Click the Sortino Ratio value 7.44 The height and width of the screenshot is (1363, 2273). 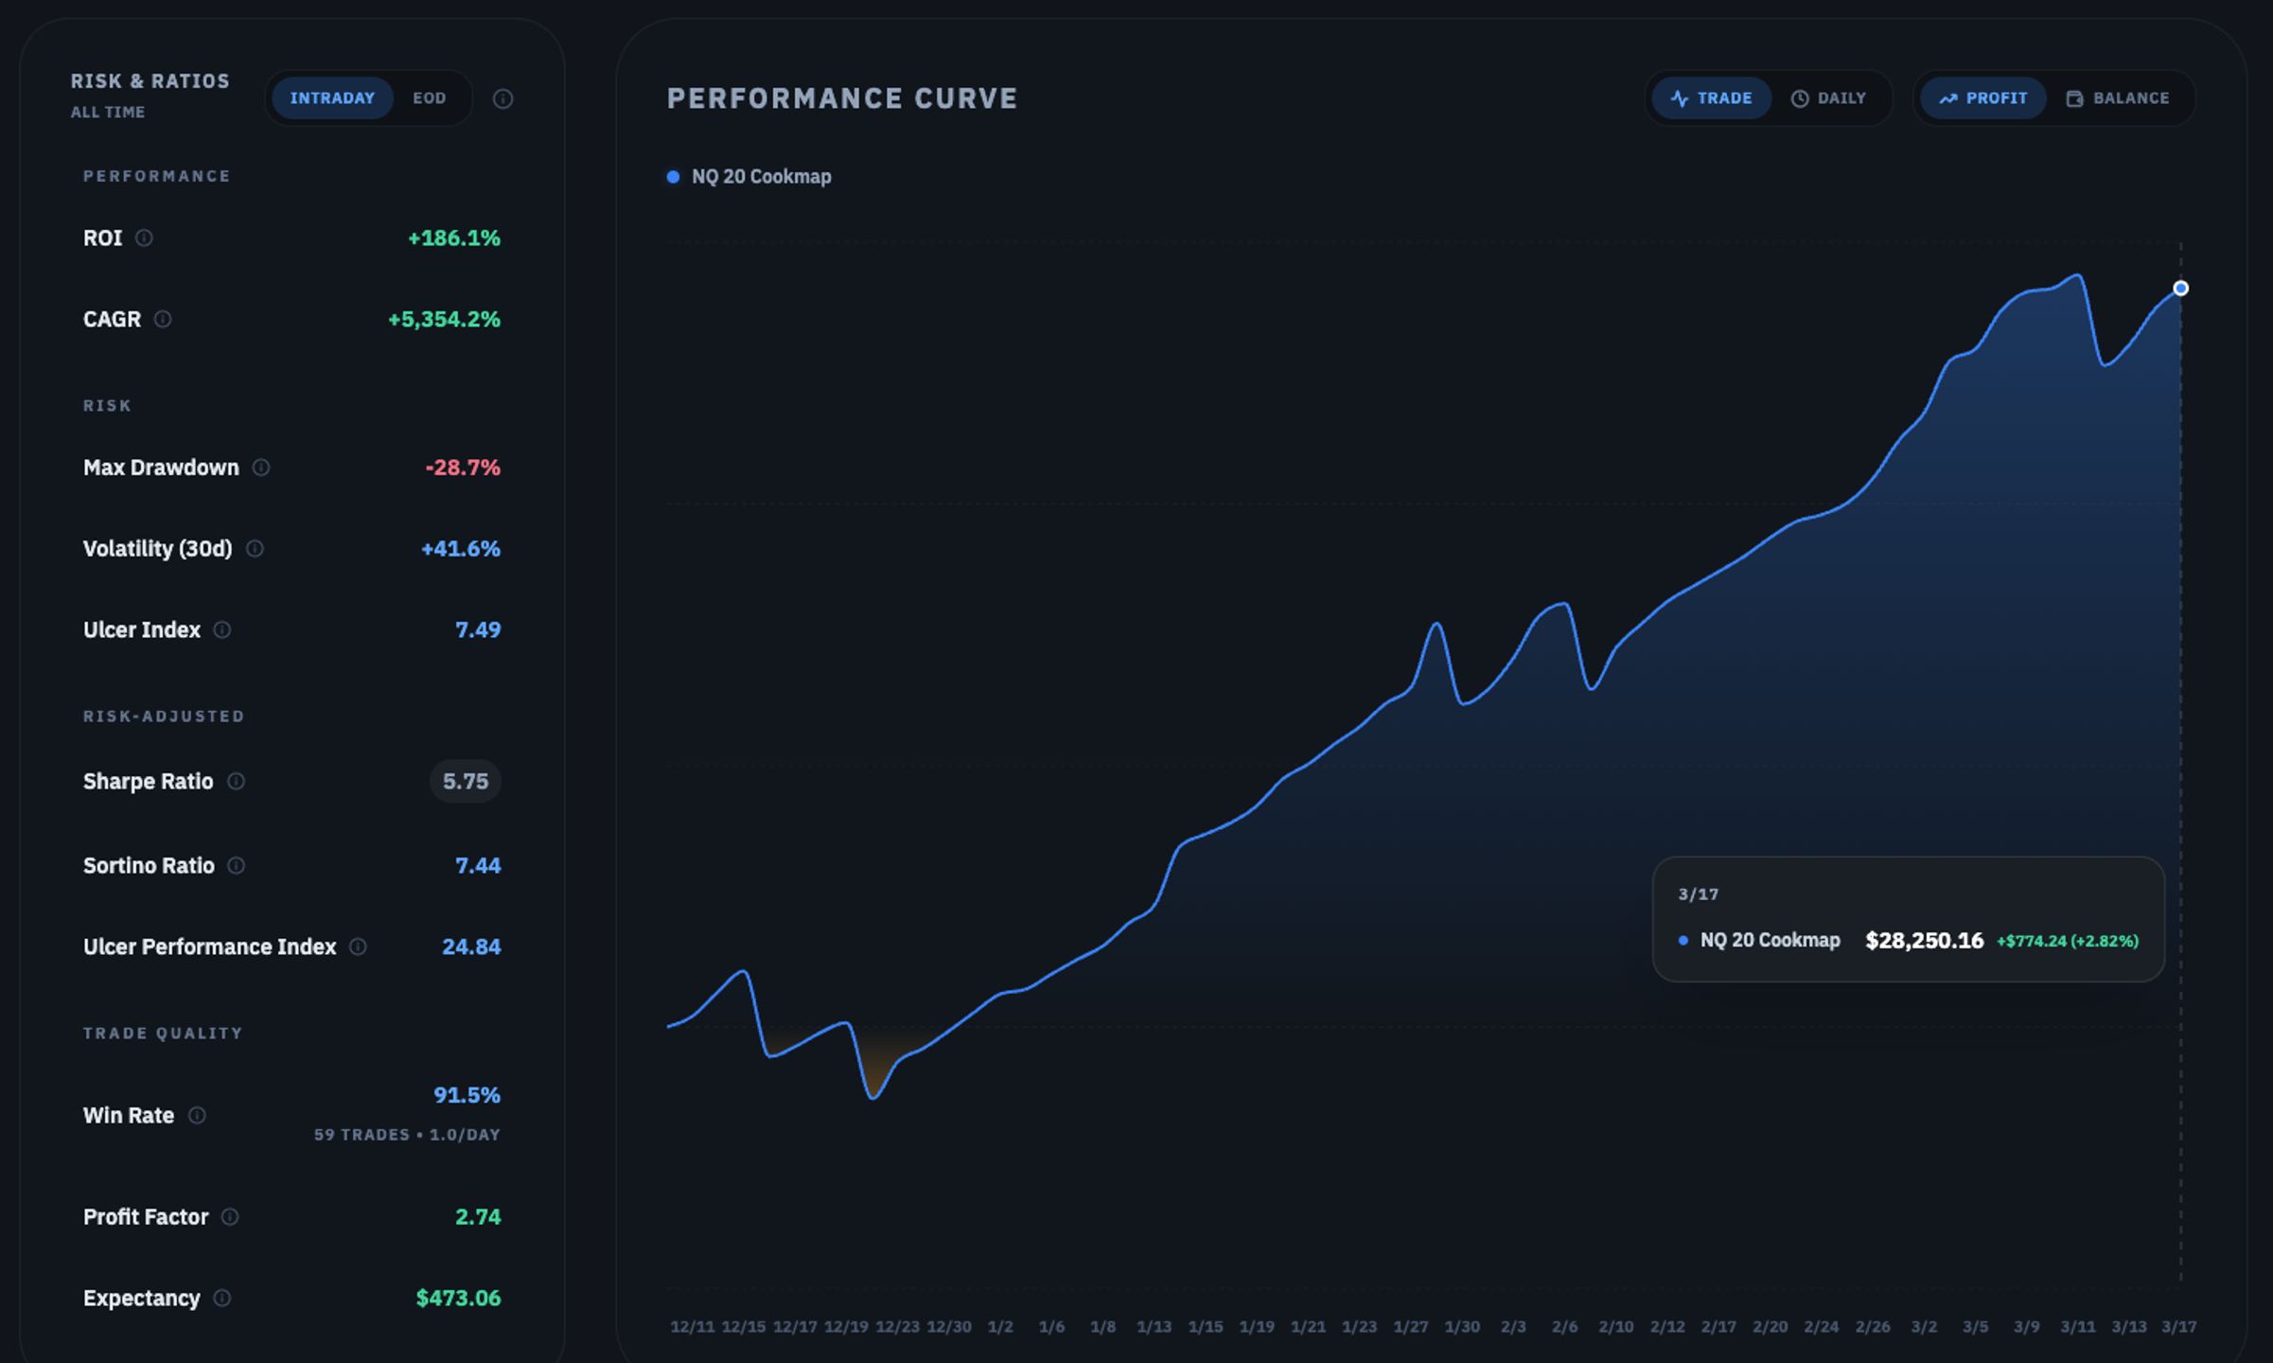pos(478,866)
